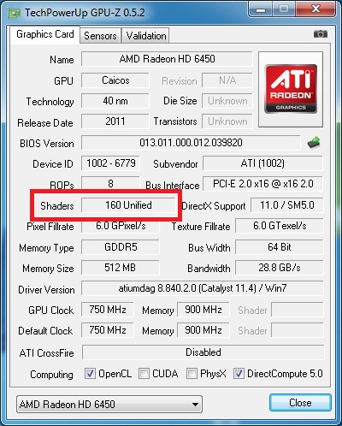Viewport: 342px width, 426px height.
Task: Click the Close button
Action: pyautogui.click(x=300, y=403)
